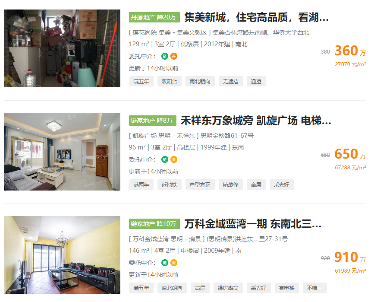Open the 禾祥东万象城旁 凯旋广场 listing title
Viewport: 374px width, 302px height.
(x=256, y=121)
